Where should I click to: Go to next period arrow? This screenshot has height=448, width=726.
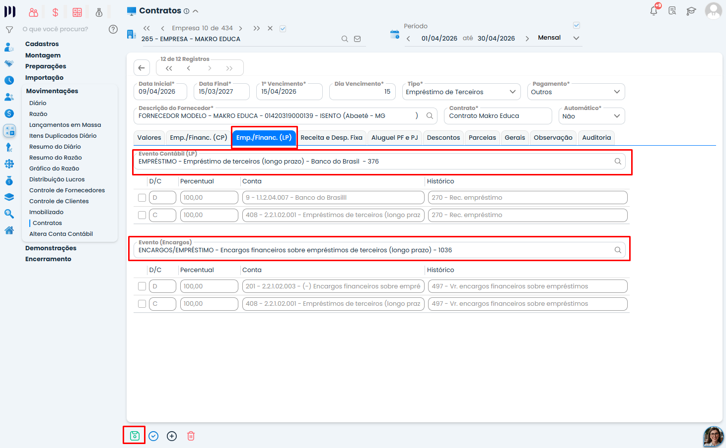[527, 38]
